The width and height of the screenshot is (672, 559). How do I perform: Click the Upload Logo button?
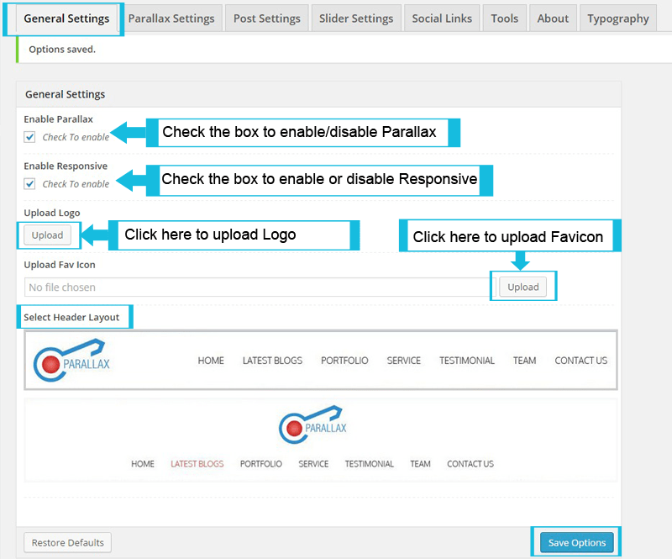(x=48, y=235)
